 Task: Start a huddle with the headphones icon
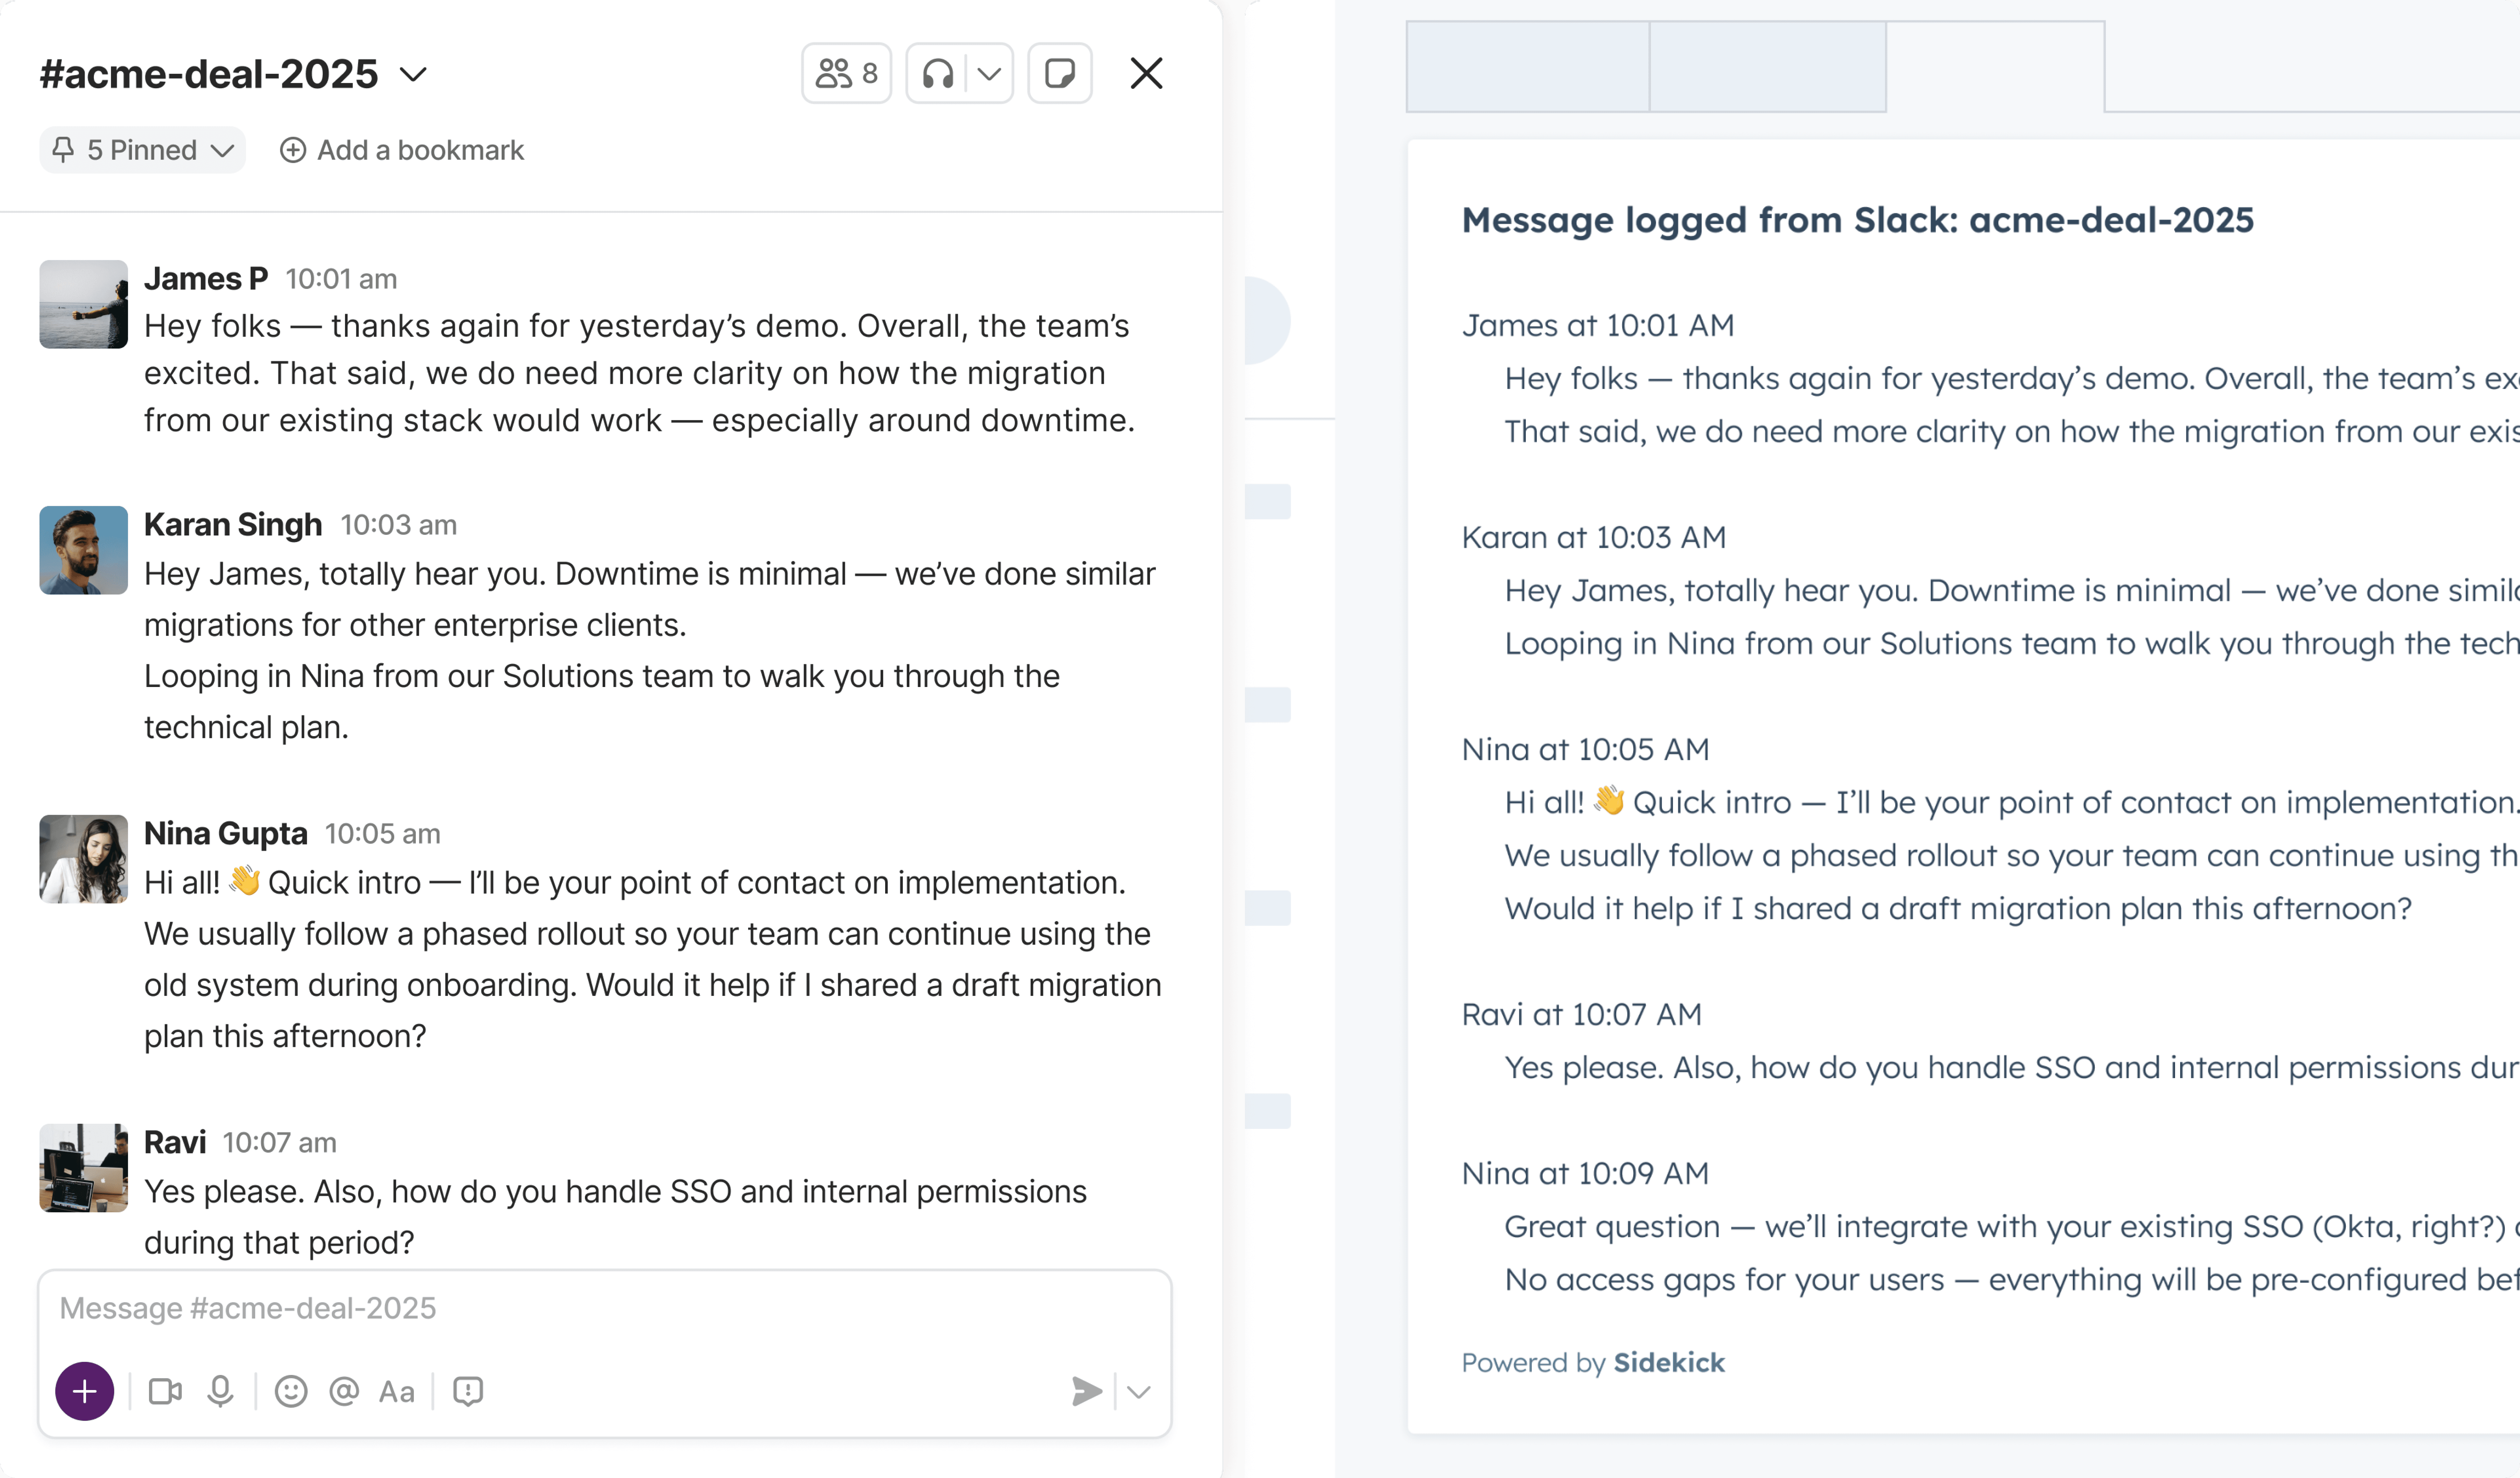point(937,73)
